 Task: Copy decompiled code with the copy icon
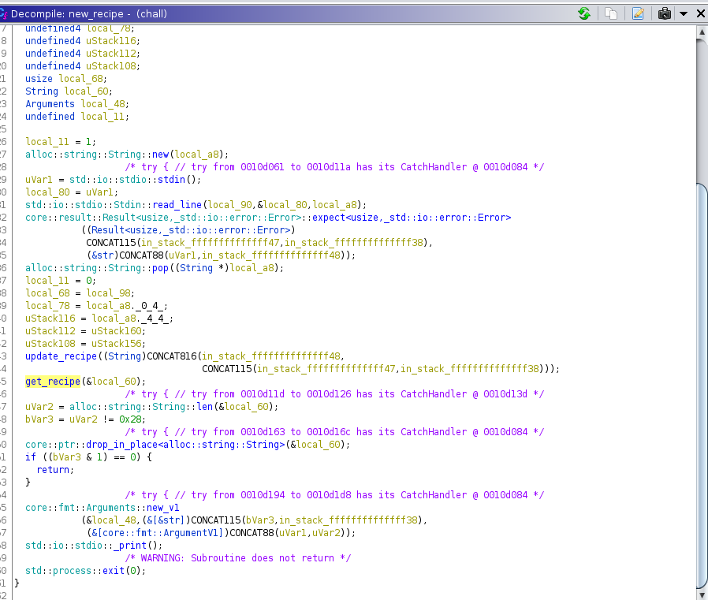tap(610, 13)
